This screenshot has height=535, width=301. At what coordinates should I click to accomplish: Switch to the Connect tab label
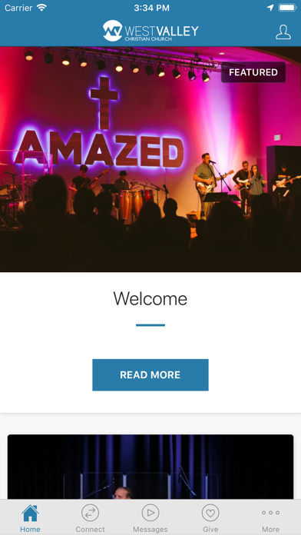tap(90, 529)
